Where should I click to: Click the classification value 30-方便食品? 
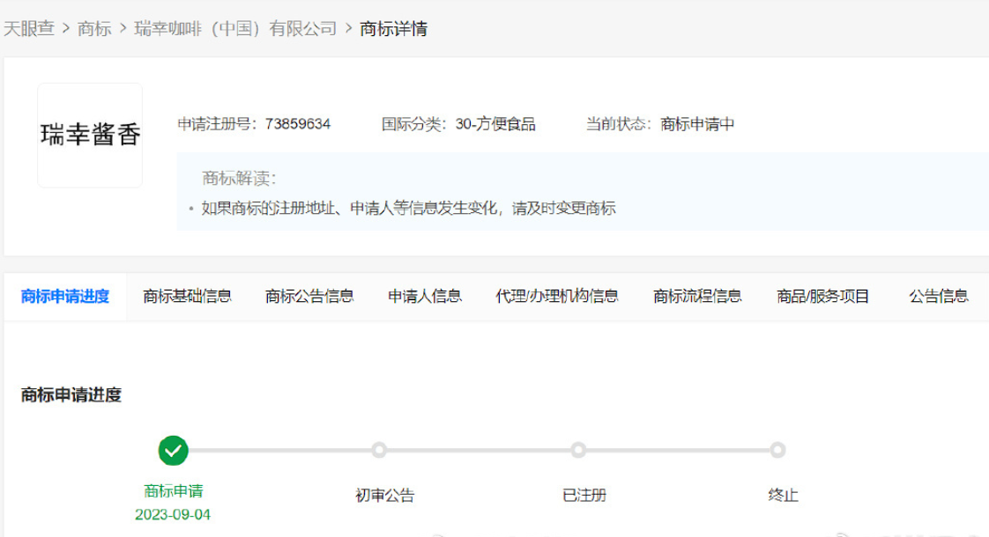coord(495,124)
